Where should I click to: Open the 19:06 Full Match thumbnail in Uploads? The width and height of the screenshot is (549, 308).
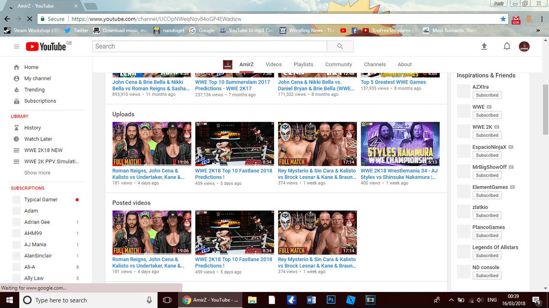coord(152,144)
